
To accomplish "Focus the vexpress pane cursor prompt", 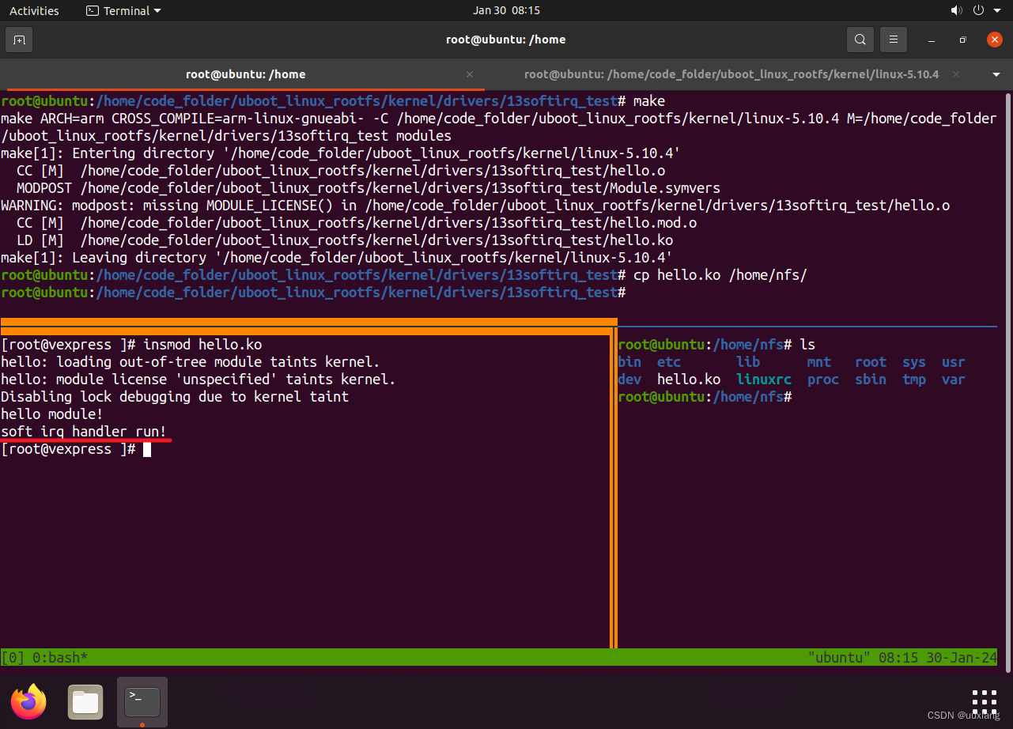I will (x=147, y=449).
